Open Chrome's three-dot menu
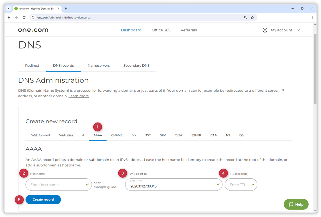321x217 pixels. (x=312, y=17)
